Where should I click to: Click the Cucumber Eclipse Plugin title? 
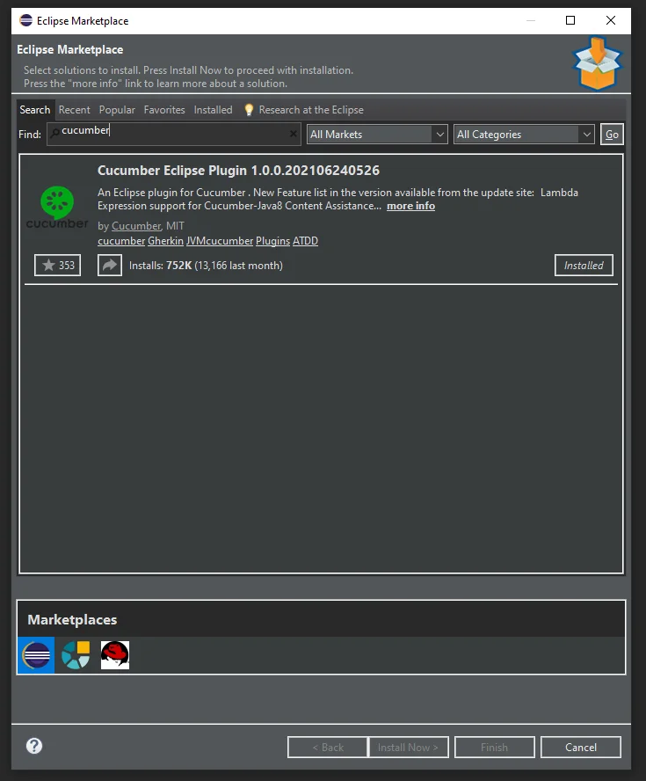click(x=238, y=171)
